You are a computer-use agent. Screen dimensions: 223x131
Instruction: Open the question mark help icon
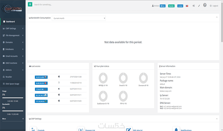tap(205, 5)
